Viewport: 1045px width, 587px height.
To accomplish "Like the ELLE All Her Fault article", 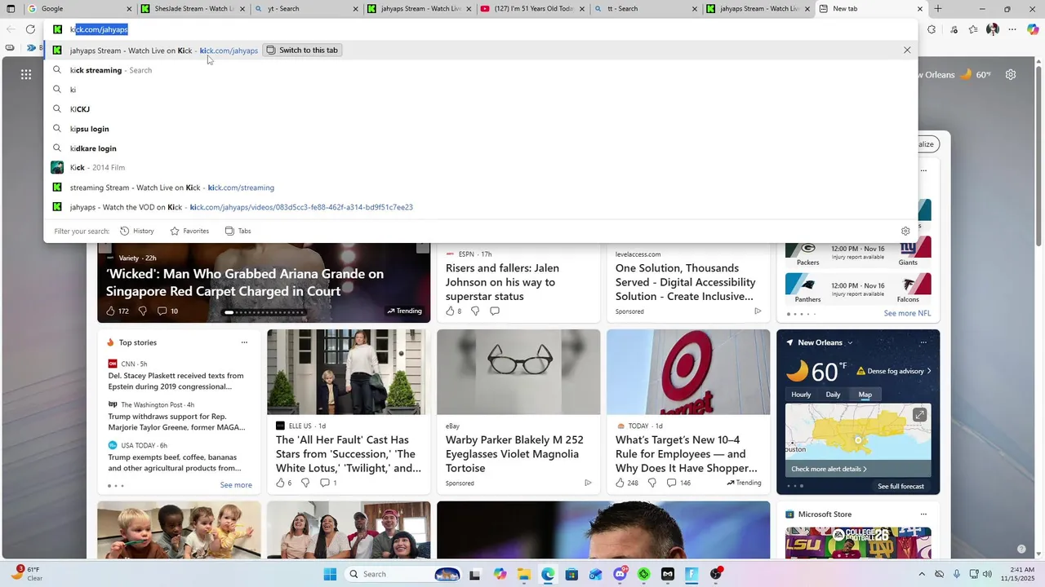I will click(x=280, y=483).
